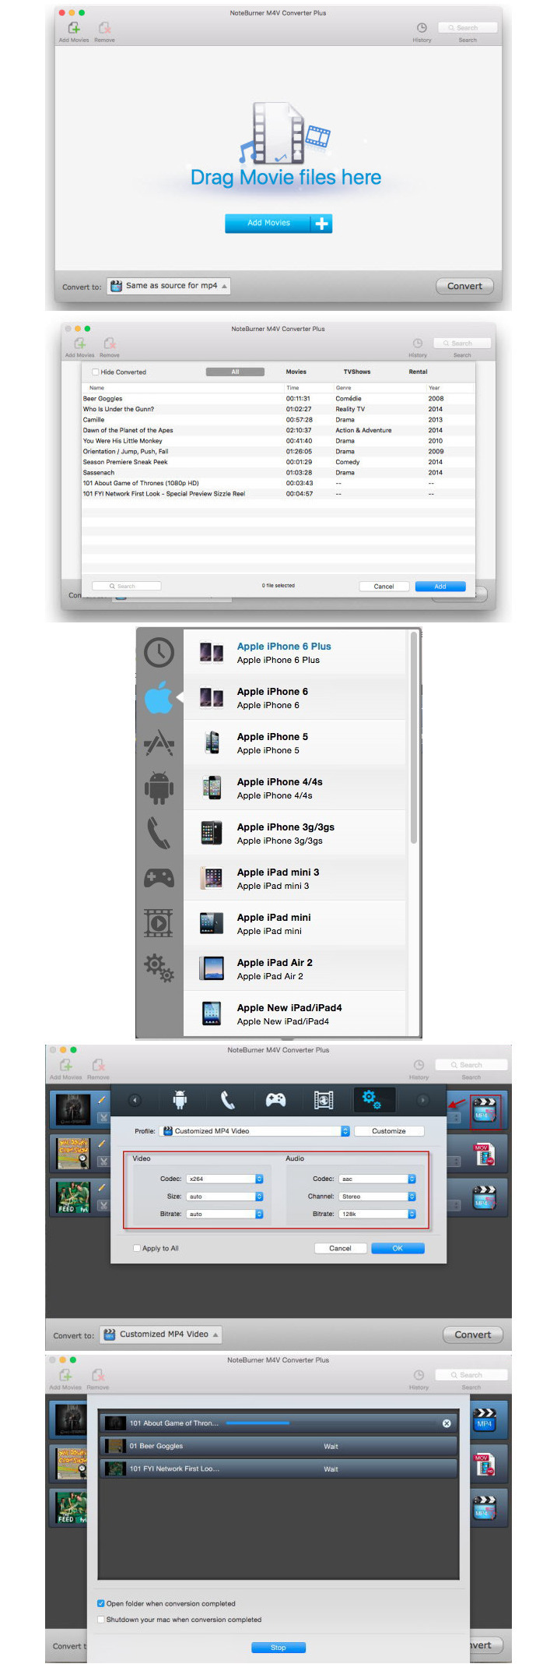
Task: Open Audio Bitrate 128k dropdown
Action: [377, 1214]
